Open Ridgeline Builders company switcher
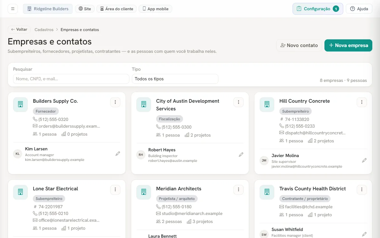Image resolution: width=380 pixels, height=238 pixels. pos(48,9)
